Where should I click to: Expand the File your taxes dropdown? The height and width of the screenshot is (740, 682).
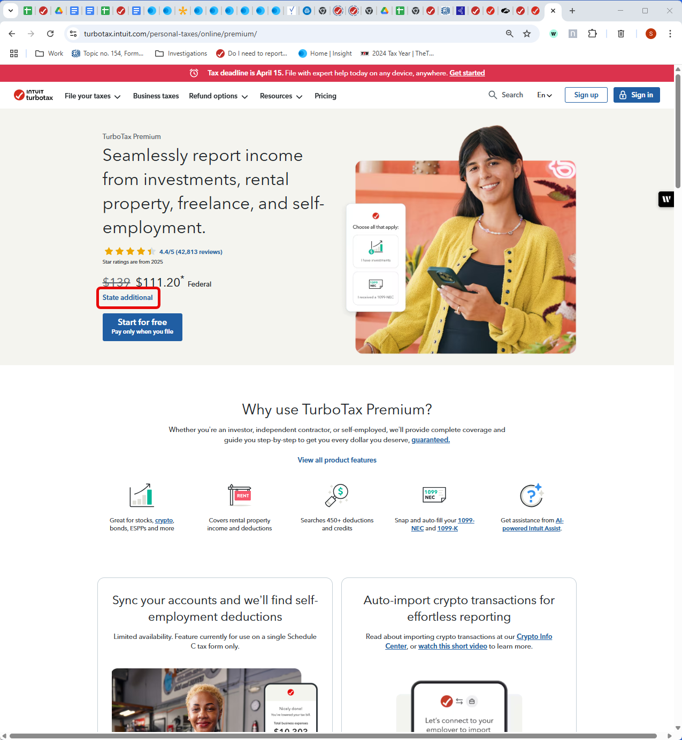(x=93, y=96)
